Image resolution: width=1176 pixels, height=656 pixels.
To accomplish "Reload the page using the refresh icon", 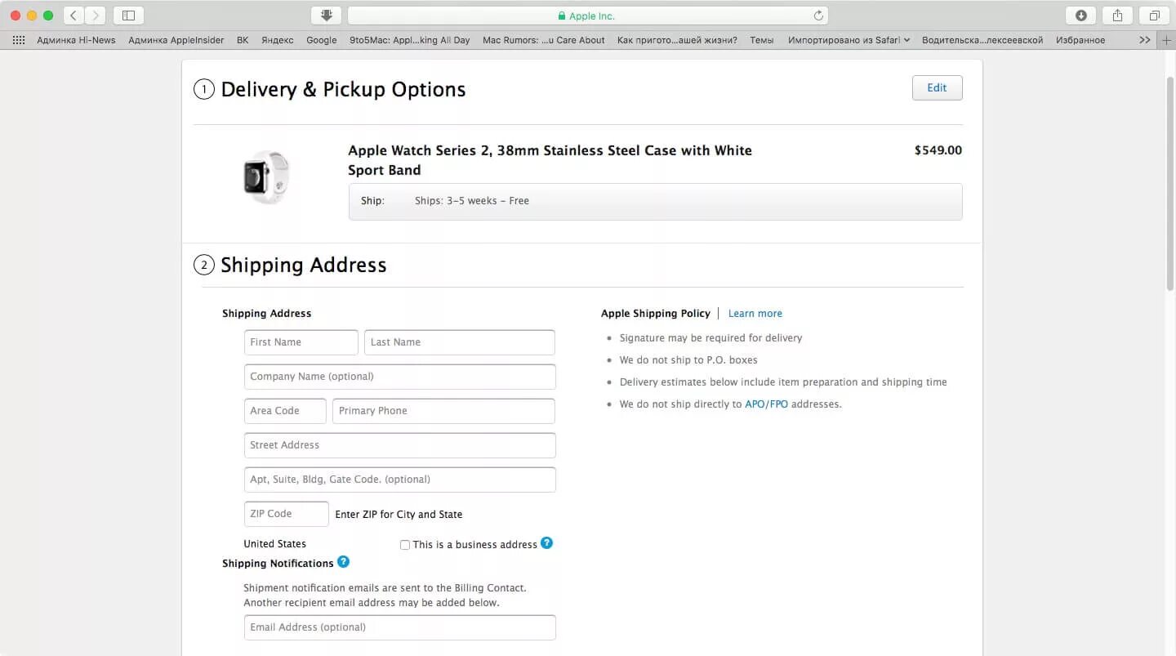I will (818, 15).
